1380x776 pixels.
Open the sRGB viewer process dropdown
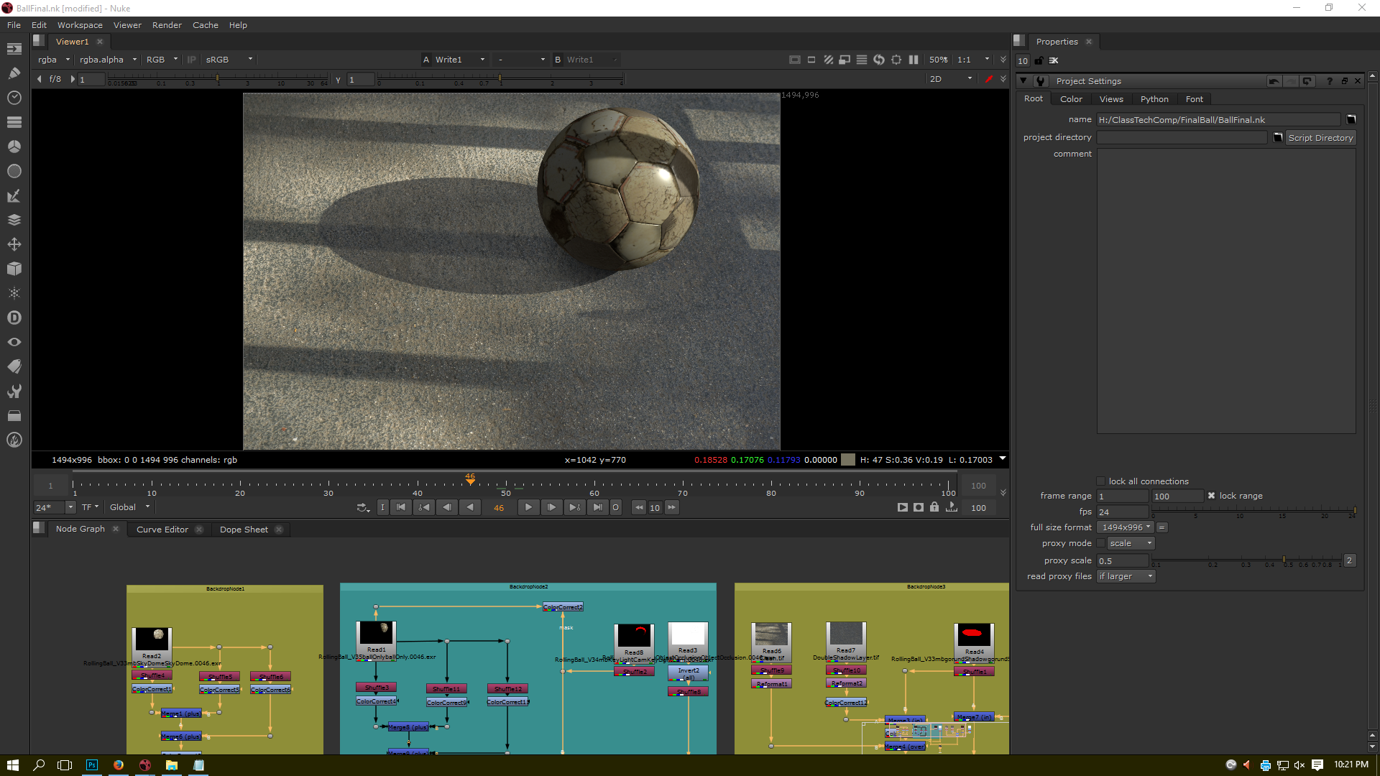[x=229, y=60]
